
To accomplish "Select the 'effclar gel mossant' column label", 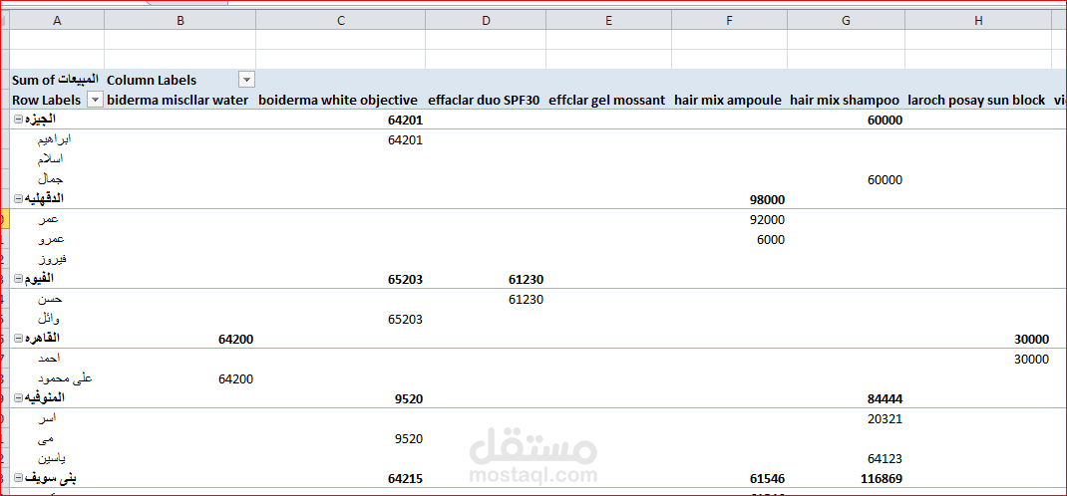I will pos(607,100).
